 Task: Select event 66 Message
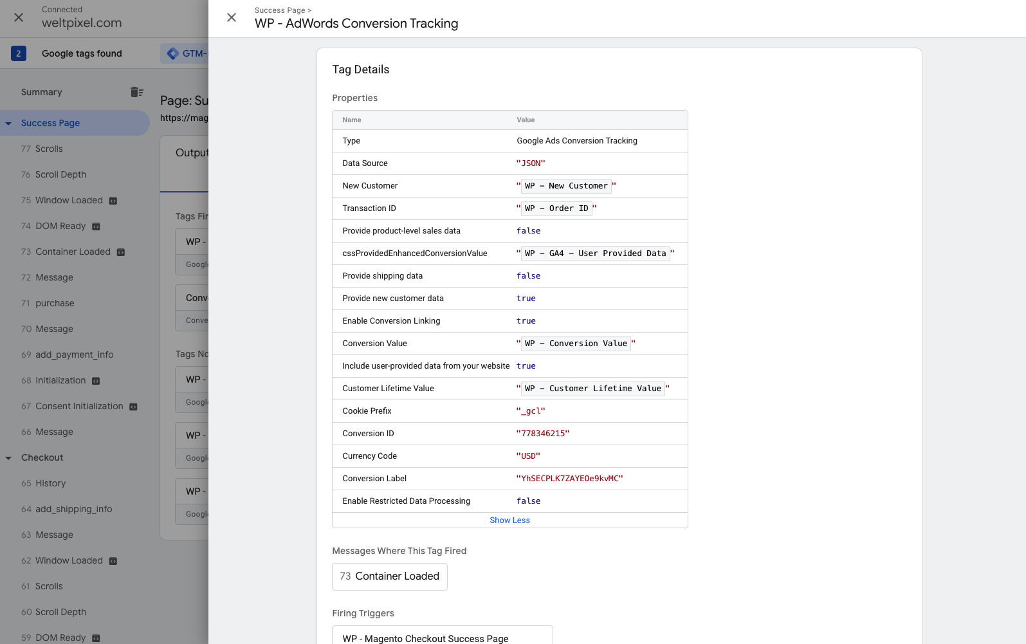coord(47,432)
